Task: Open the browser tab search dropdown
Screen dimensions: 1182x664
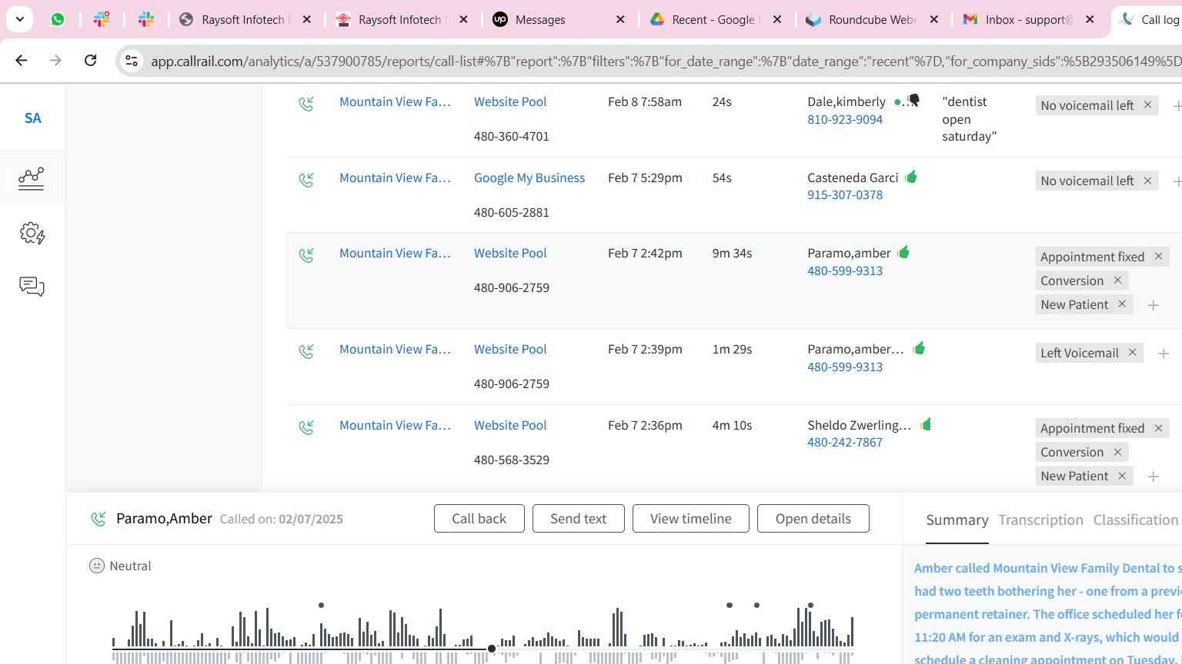Action: coord(20,19)
